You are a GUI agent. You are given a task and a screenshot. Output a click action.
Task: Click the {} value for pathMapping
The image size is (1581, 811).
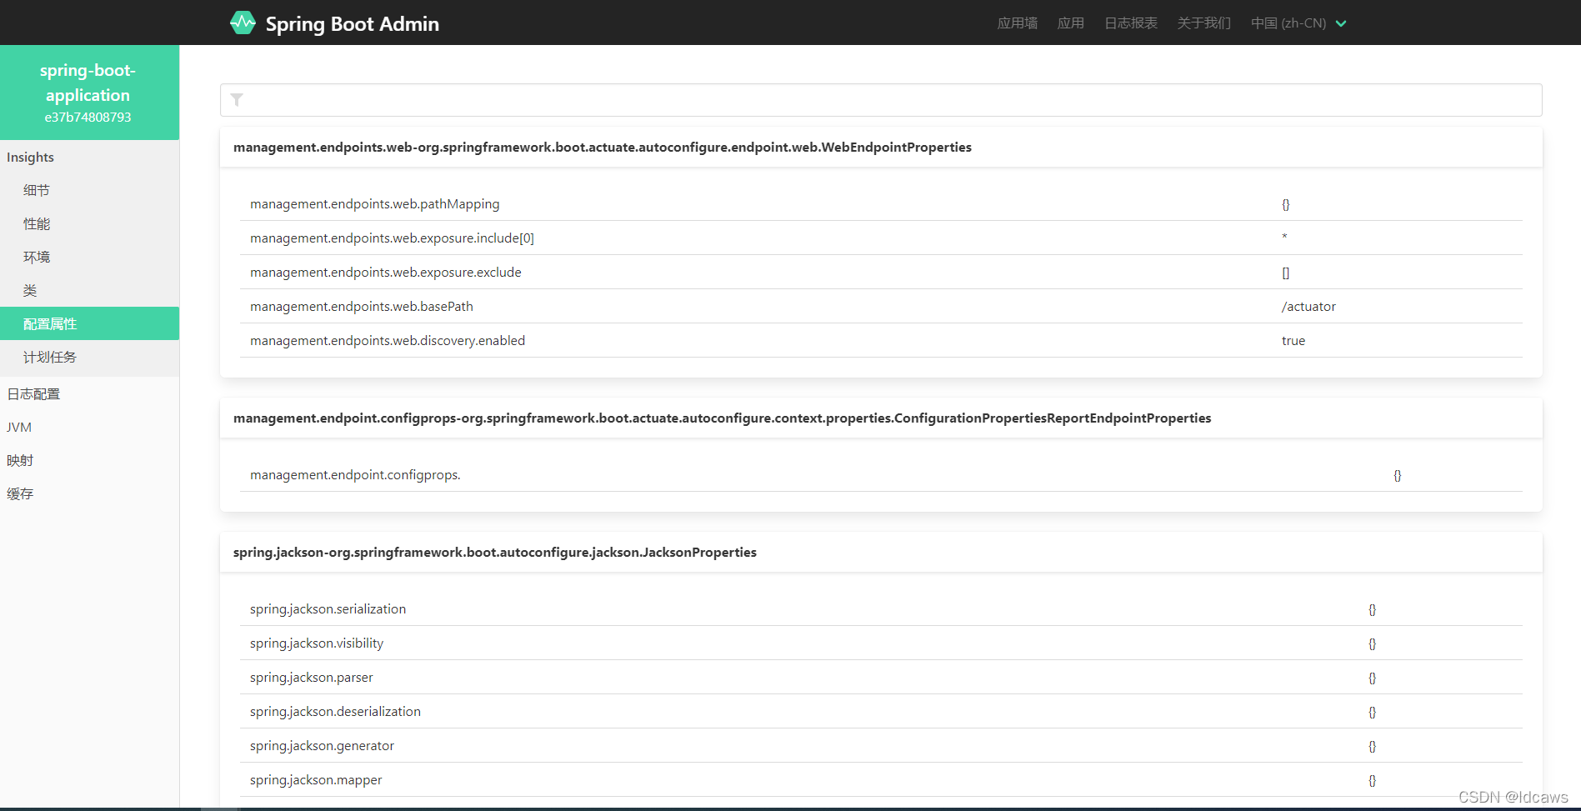(1286, 204)
